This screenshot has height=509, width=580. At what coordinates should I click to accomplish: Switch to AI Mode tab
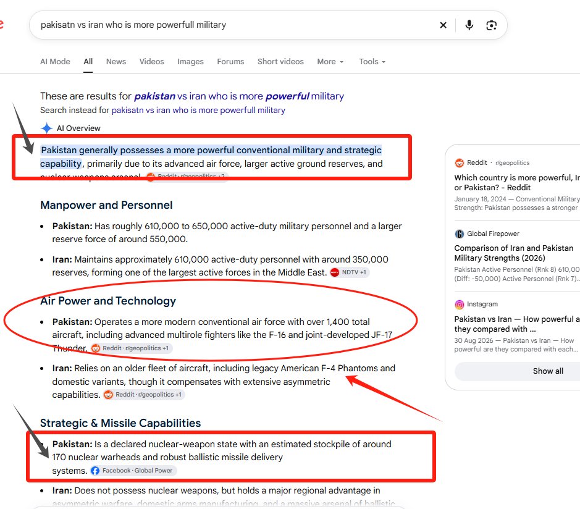[55, 62]
